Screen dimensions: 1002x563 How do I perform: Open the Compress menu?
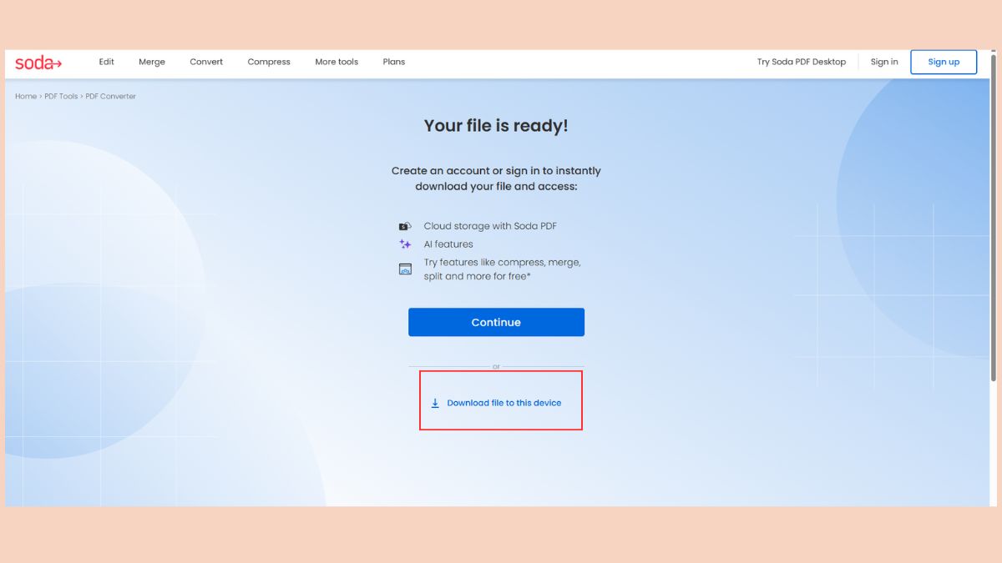tap(269, 62)
